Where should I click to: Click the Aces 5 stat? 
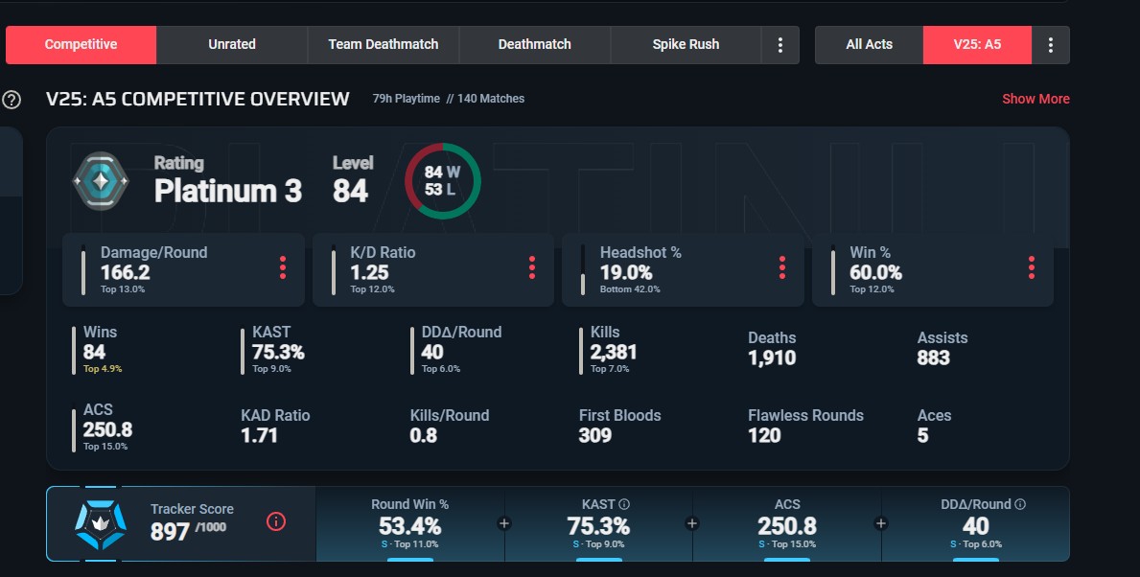coord(934,426)
